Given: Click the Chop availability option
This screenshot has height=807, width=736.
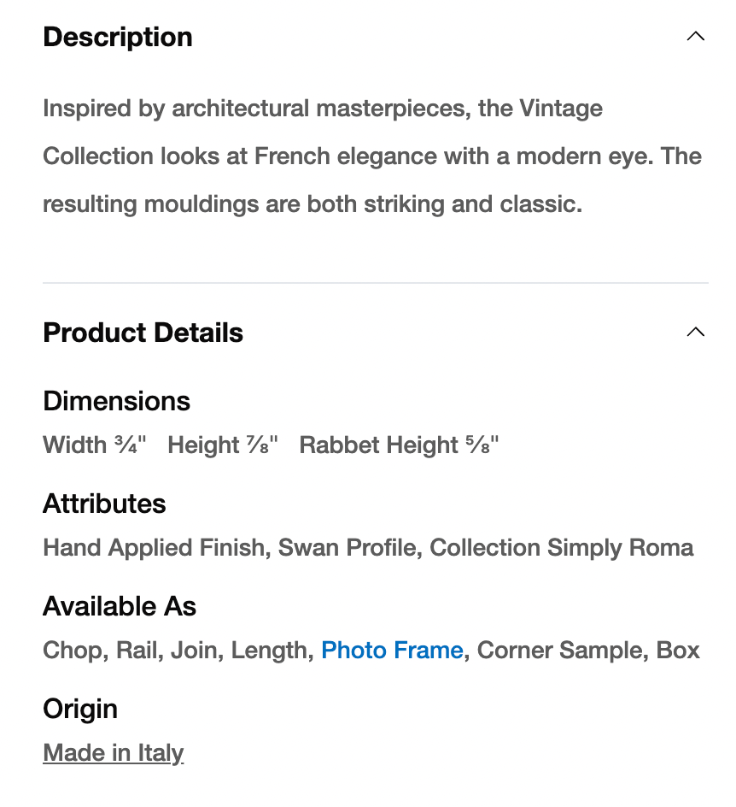Looking at the screenshot, I should coord(73,651).
